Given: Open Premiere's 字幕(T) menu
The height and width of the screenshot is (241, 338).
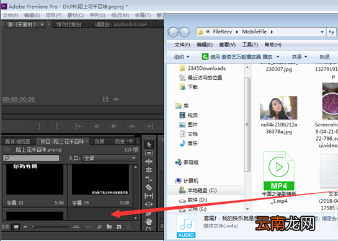Looking at the screenshot, I should point(143,15).
